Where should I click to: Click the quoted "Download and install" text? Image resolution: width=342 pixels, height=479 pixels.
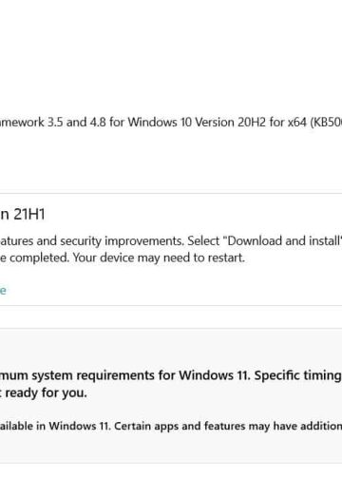coord(283,240)
